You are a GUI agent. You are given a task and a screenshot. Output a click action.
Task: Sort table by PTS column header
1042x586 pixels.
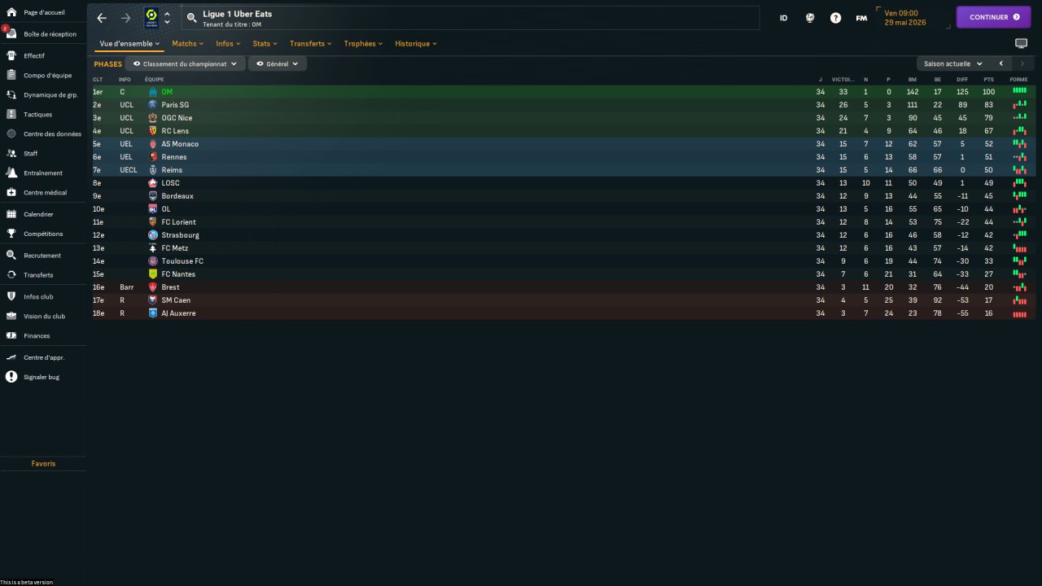pos(988,79)
